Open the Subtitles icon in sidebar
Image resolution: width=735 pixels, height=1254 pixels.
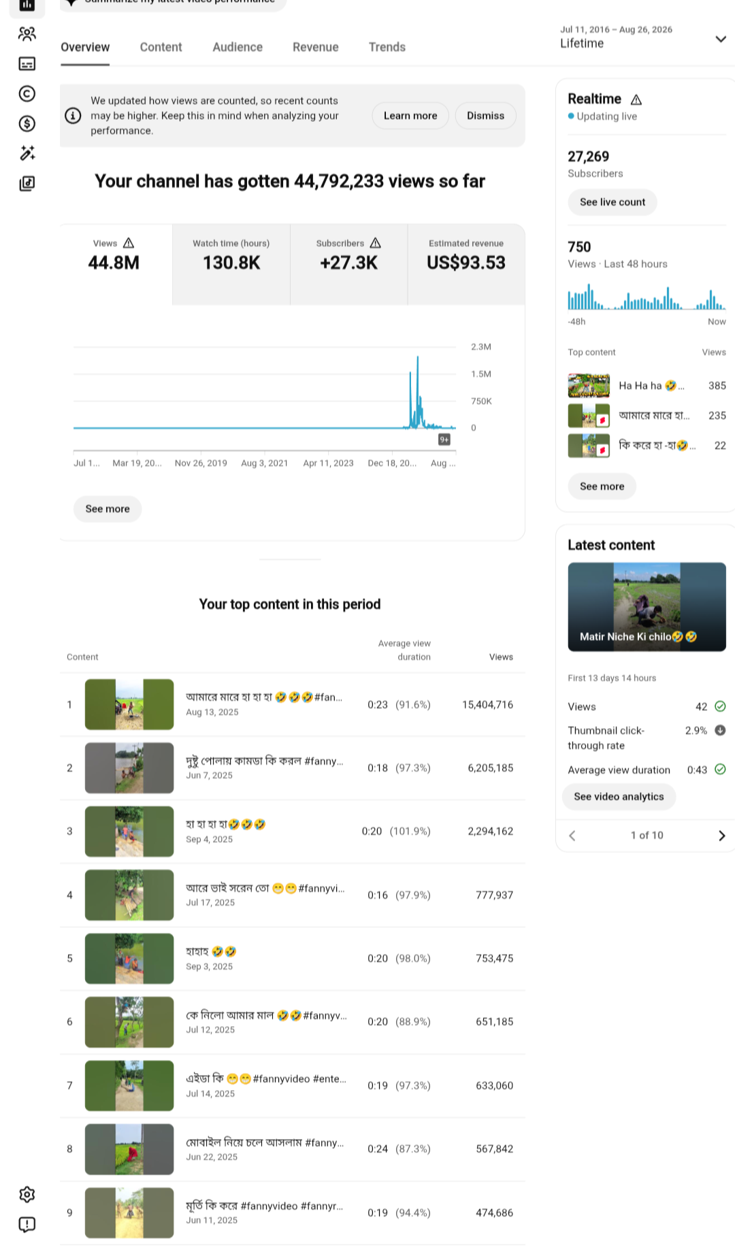click(x=27, y=63)
